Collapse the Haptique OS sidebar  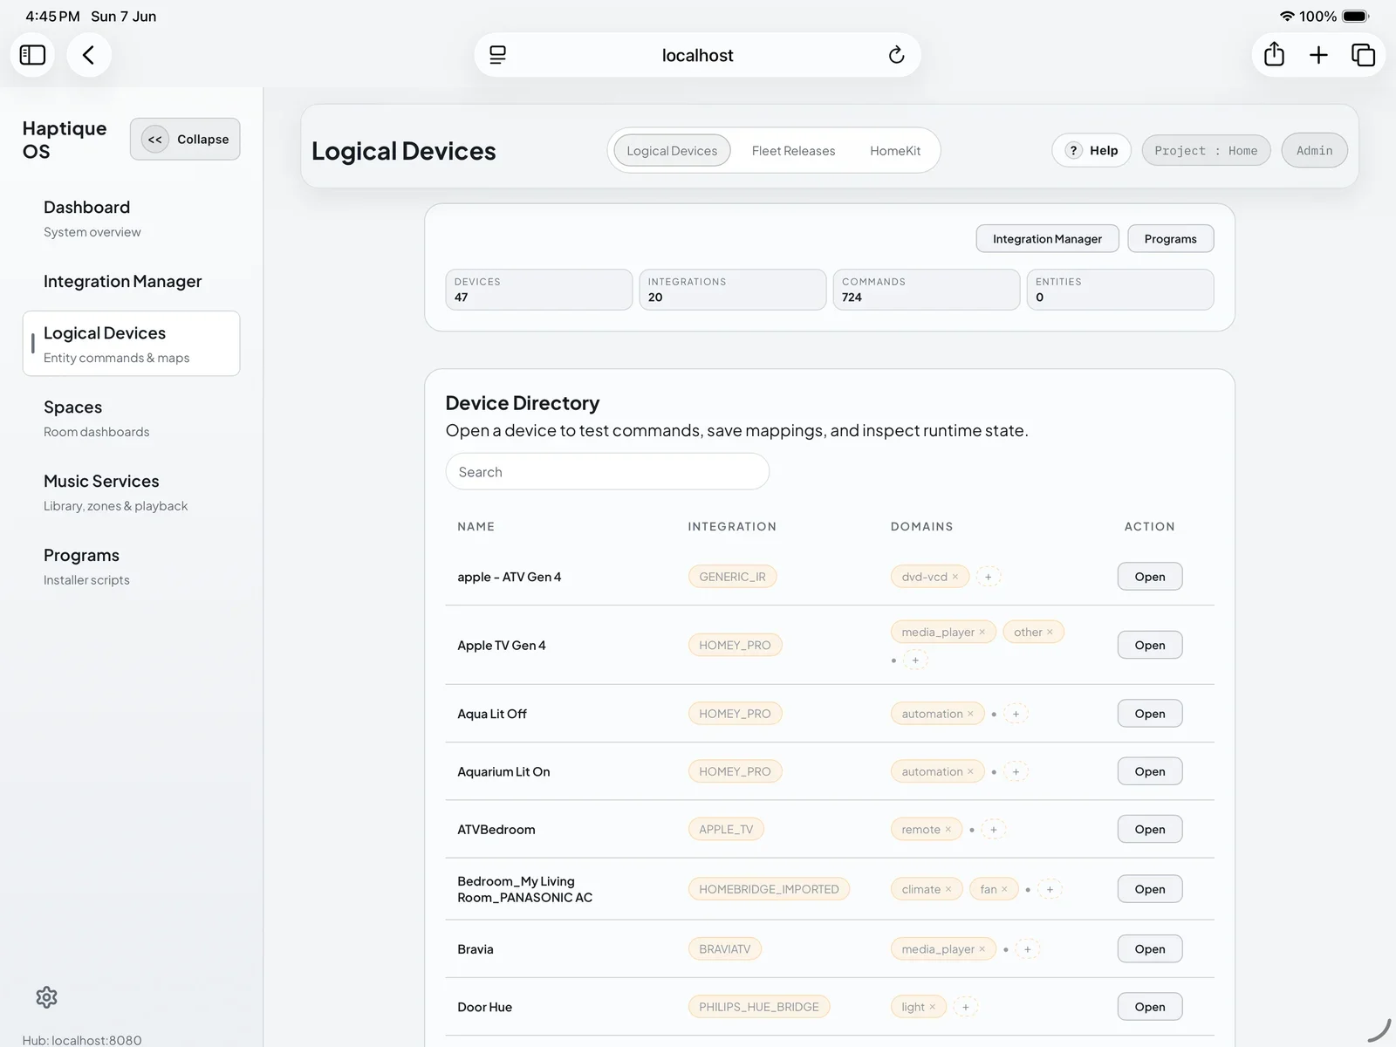tap(185, 139)
